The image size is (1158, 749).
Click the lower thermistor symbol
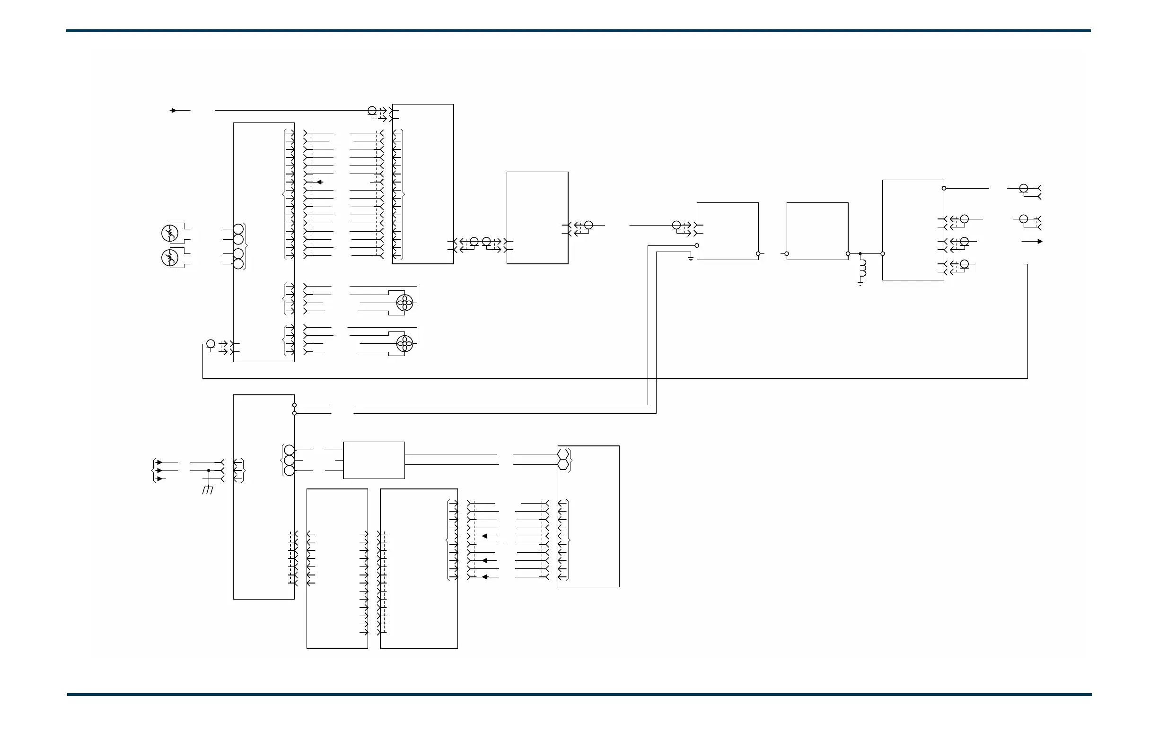(x=169, y=257)
